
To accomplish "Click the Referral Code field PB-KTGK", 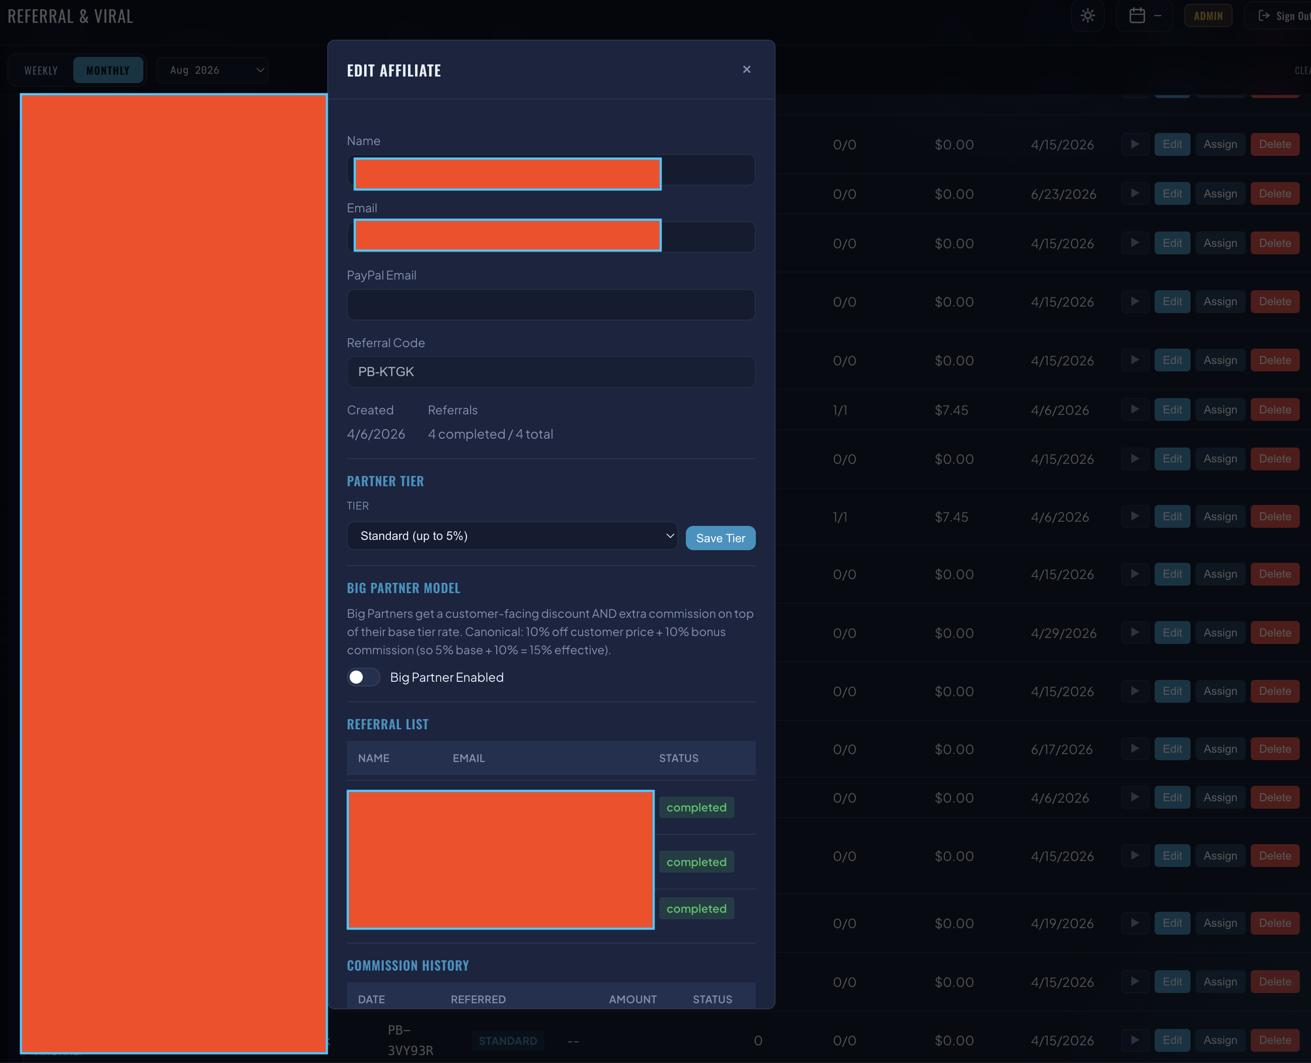I will (551, 372).
